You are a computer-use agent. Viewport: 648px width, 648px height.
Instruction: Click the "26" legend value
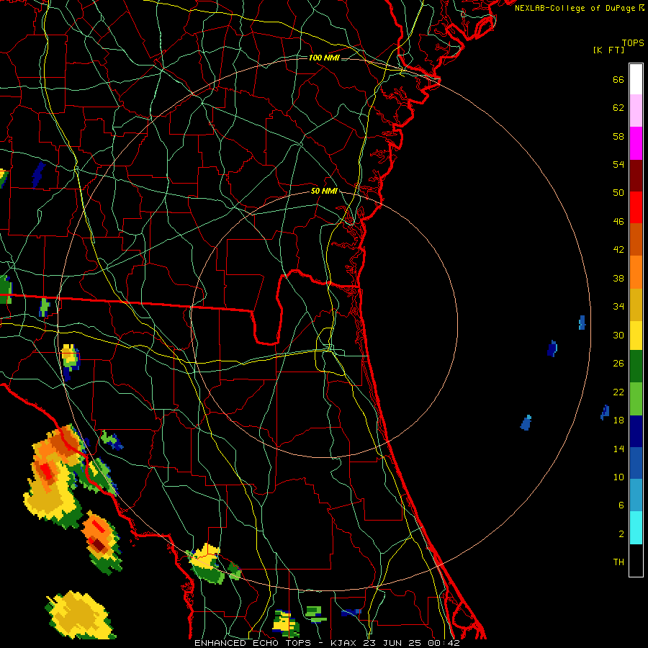point(618,364)
